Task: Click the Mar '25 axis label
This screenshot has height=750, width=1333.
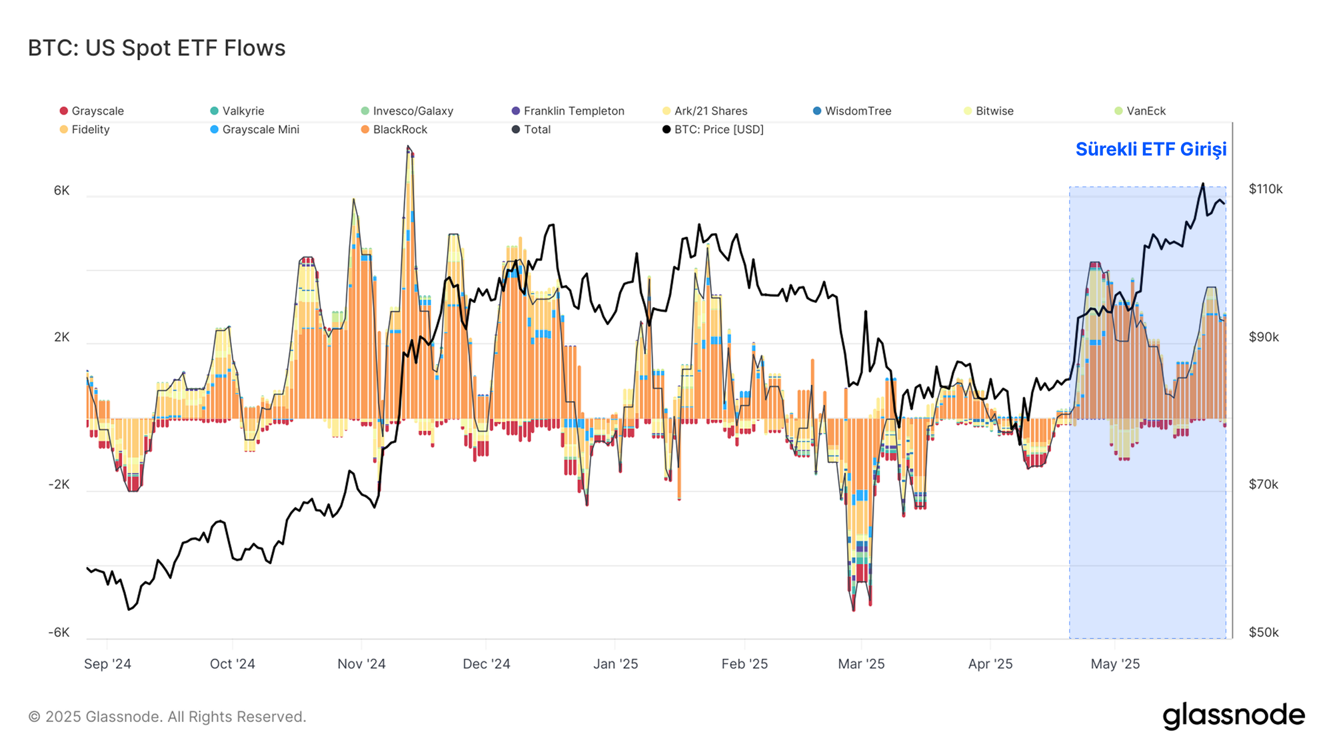Action: point(861,664)
